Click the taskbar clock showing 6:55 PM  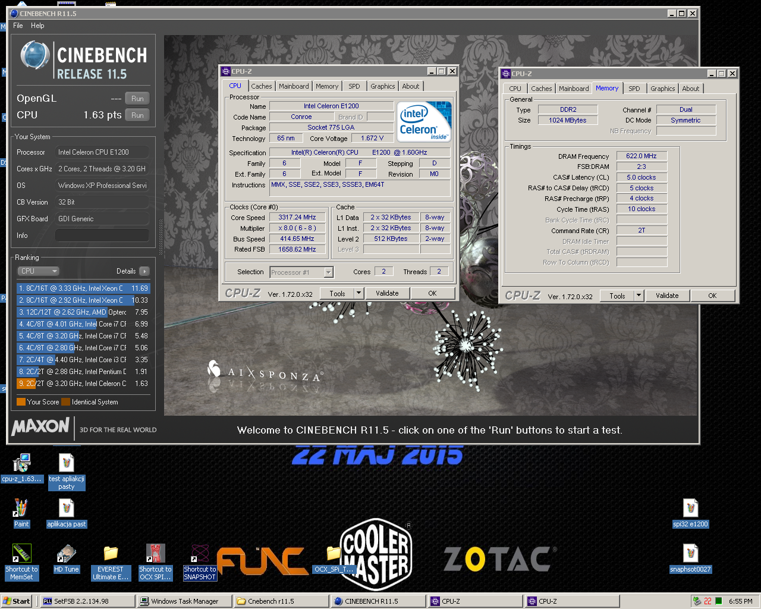pos(740,601)
